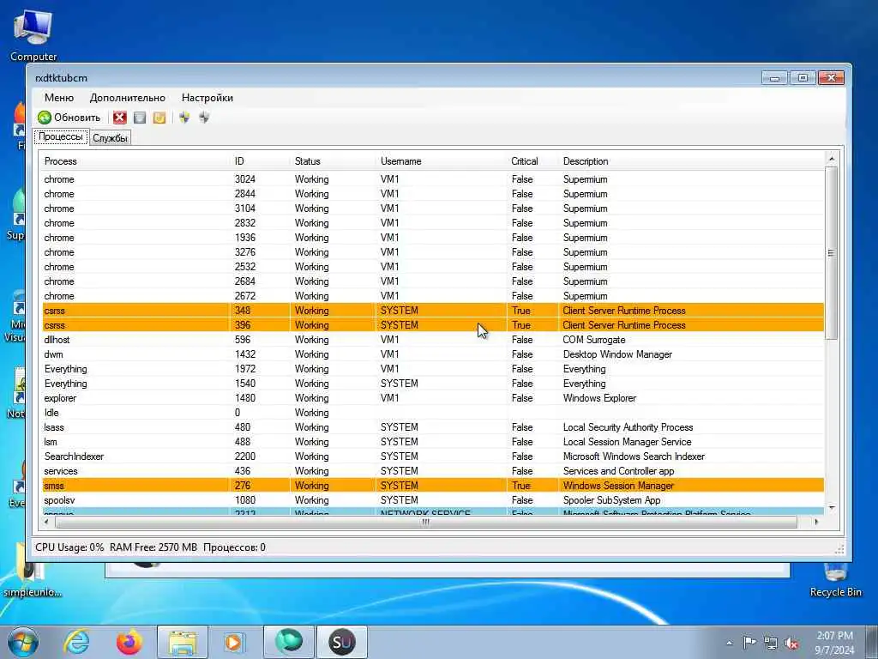The height and width of the screenshot is (659, 878).
Task: Select the chrome process with ID 2684
Action: click(x=433, y=281)
